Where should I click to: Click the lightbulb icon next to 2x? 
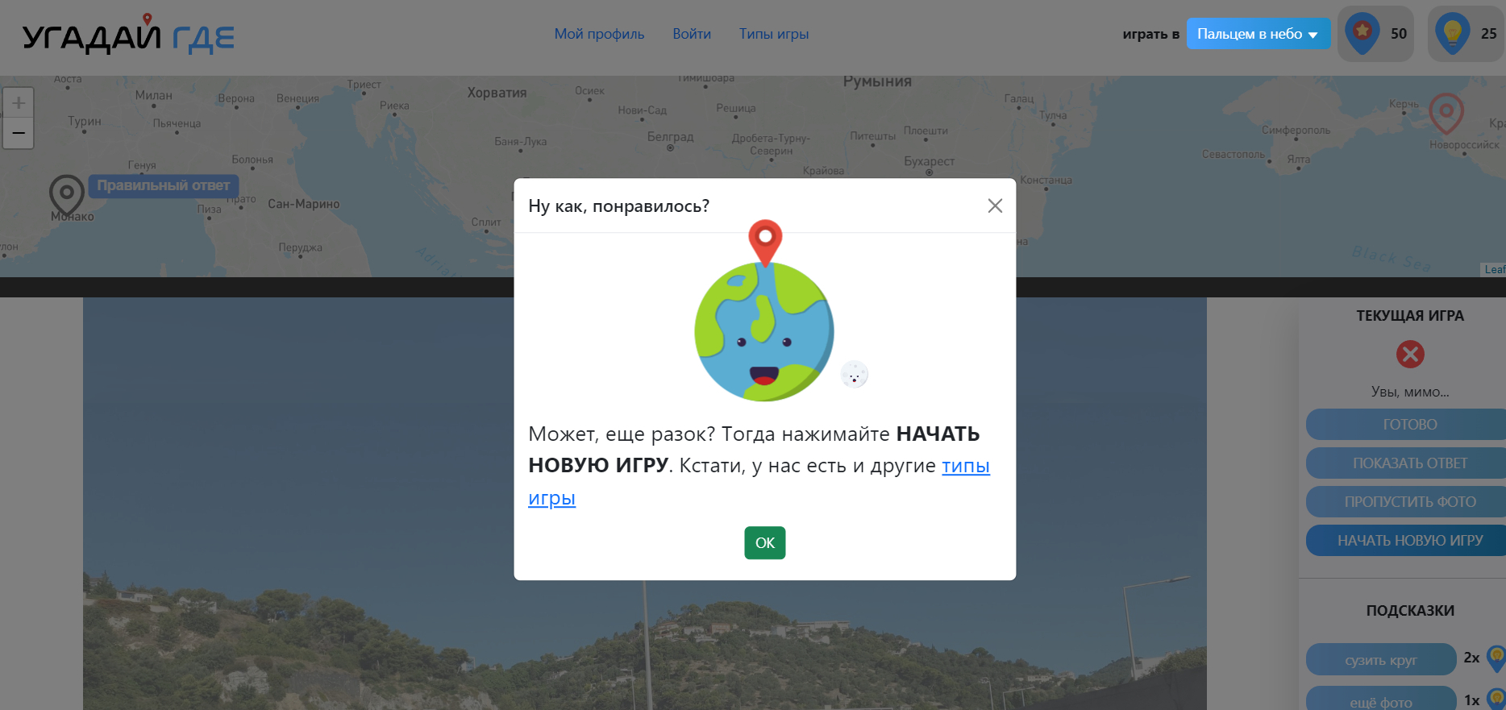click(x=1496, y=658)
